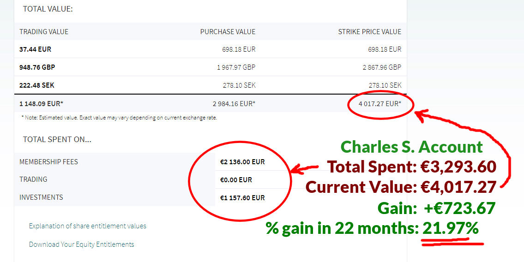The image size is (524, 262).
Task: Click the €1 157.60 EUR investments amount
Action: pyautogui.click(x=242, y=198)
